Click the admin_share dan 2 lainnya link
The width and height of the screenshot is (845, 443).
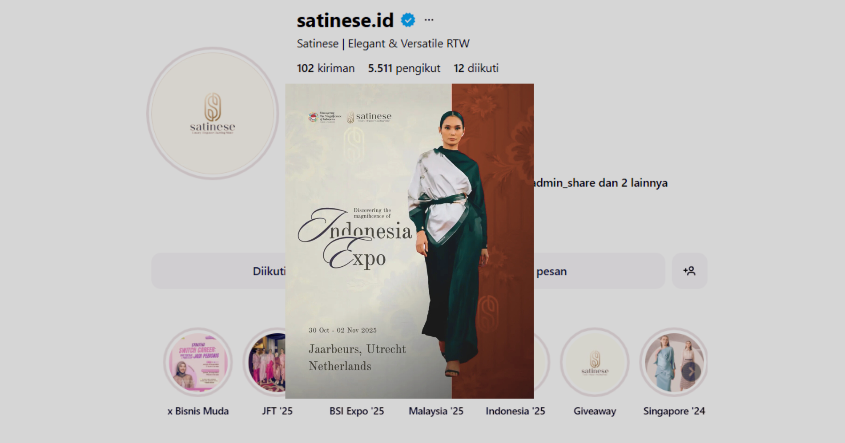click(x=601, y=183)
